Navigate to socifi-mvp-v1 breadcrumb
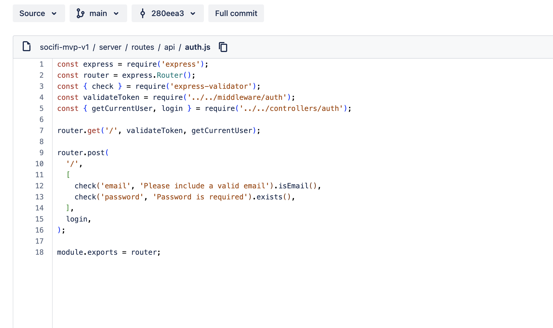The height and width of the screenshot is (328, 553). (64, 47)
